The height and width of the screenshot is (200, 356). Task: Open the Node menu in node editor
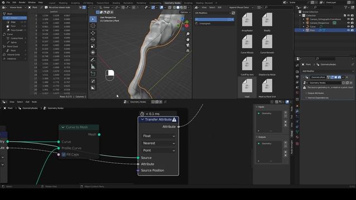(x=34, y=102)
